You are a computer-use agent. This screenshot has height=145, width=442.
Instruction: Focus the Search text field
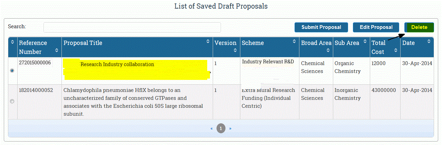[x=132, y=28]
